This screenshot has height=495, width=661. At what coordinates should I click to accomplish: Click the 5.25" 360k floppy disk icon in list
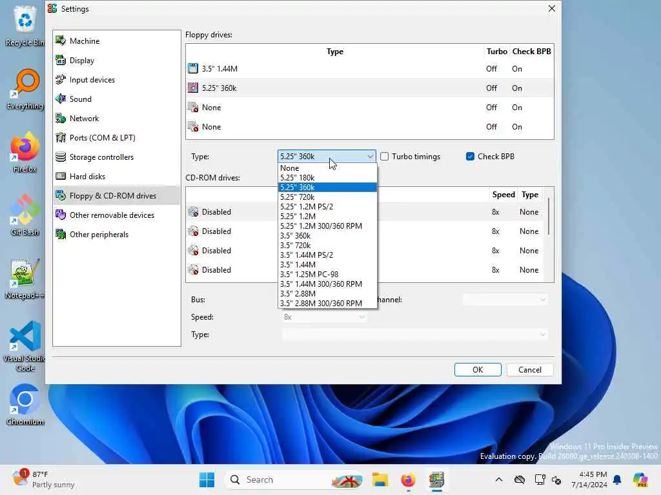pyautogui.click(x=192, y=88)
